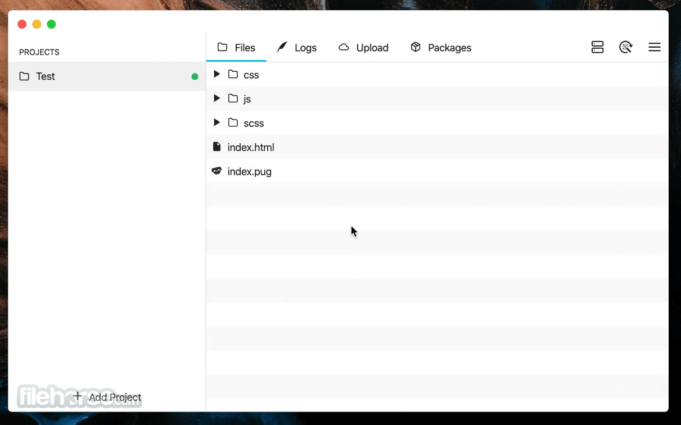Close the window with red button

[x=22, y=24]
